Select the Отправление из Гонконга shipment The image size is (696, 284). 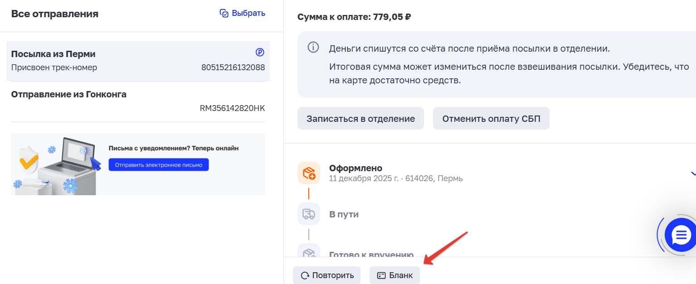pyautogui.click(x=136, y=101)
